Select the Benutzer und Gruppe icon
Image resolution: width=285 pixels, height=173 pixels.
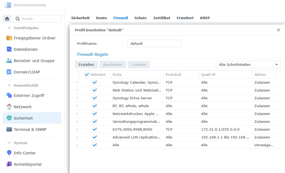(x=9, y=61)
